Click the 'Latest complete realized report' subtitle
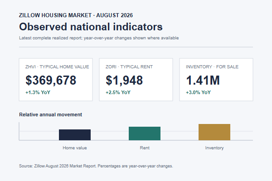The height and width of the screenshot is (181, 272). click(x=99, y=38)
